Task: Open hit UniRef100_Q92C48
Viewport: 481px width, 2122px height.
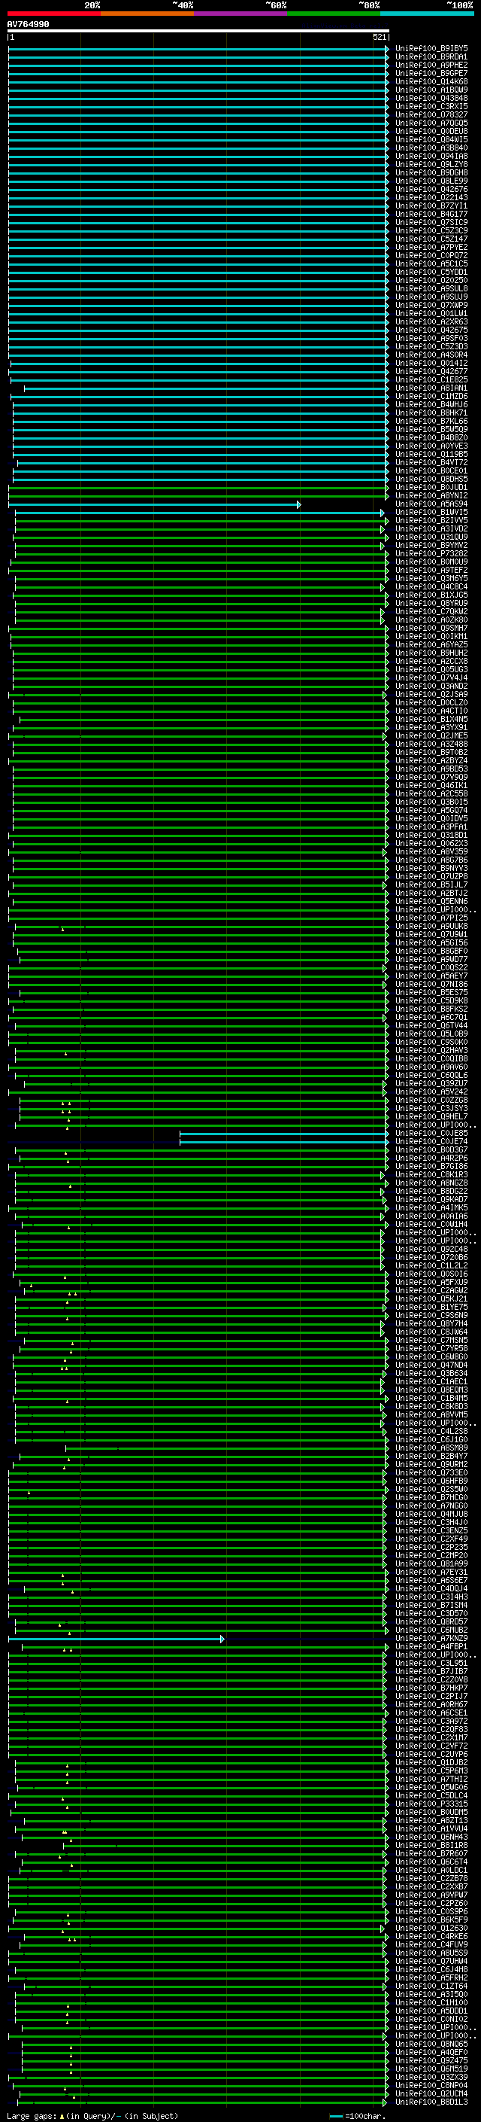Action: coord(431,1249)
